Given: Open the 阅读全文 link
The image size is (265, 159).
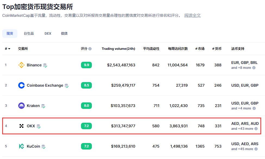Looking at the screenshot, I should click(x=192, y=15).
